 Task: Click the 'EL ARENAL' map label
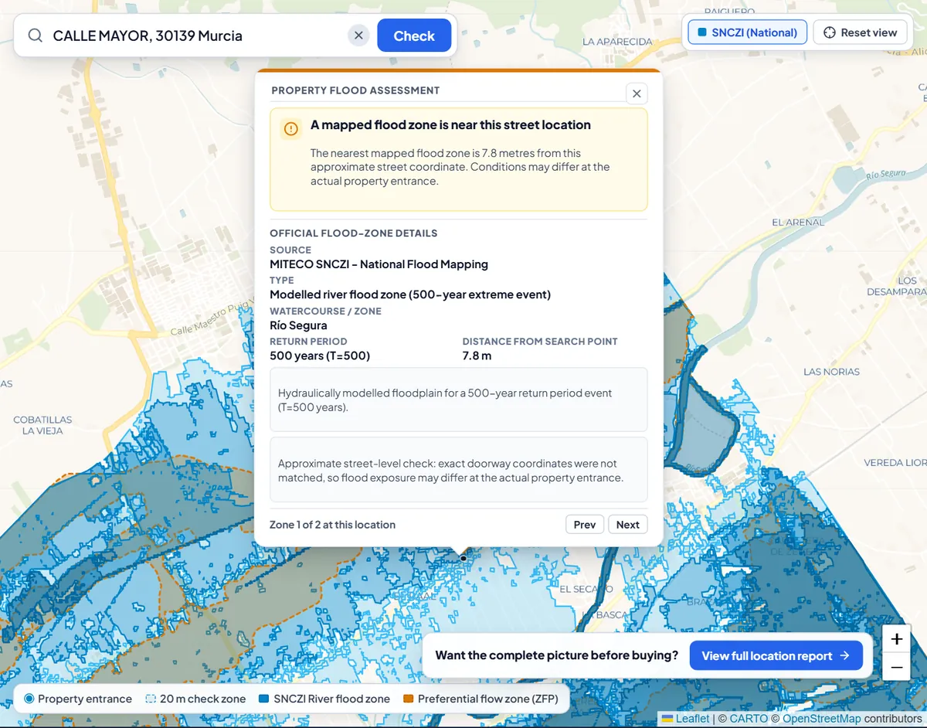[x=799, y=223]
